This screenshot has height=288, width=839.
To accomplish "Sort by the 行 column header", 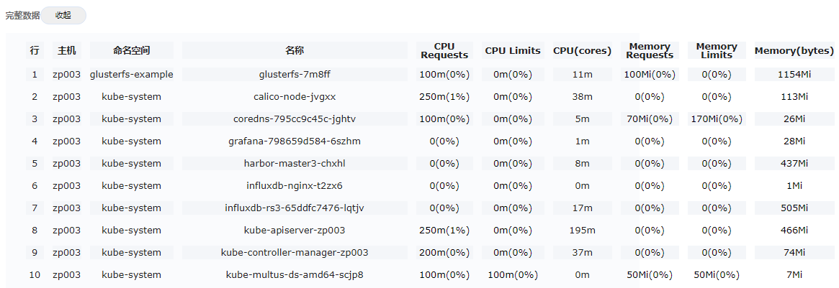I will click(x=35, y=50).
